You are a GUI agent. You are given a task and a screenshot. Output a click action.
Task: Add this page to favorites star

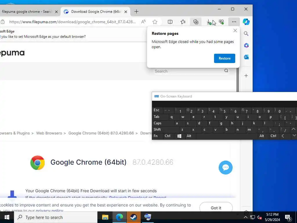(155, 22)
